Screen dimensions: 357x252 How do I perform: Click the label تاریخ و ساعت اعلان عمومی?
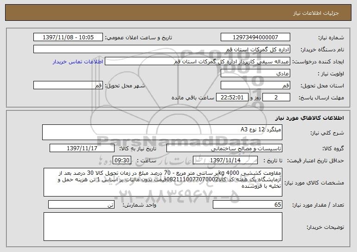coord(138,38)
